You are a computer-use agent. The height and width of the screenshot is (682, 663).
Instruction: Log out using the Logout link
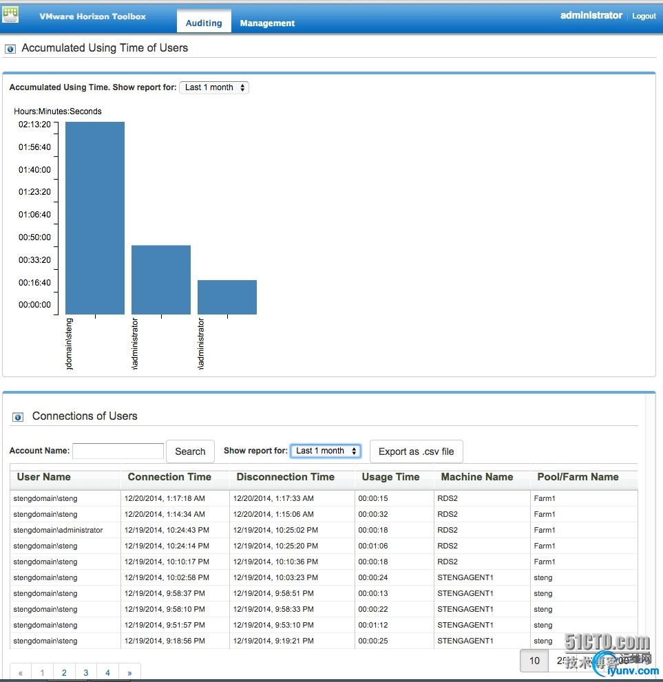(644, 16)
